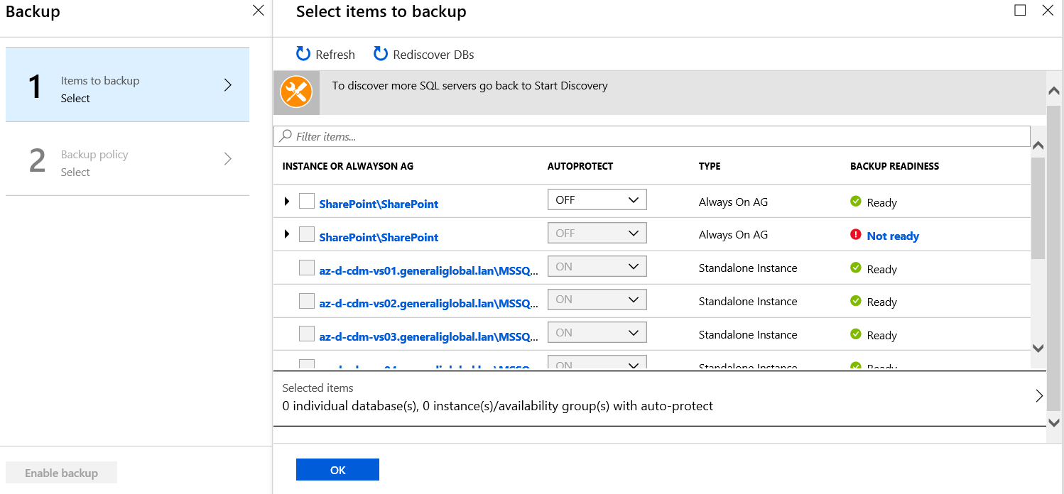Click the AUTOPROTECT column header
Image resolution: width=1064 pixels, height=494 pixels.
[x=580, y=166]
